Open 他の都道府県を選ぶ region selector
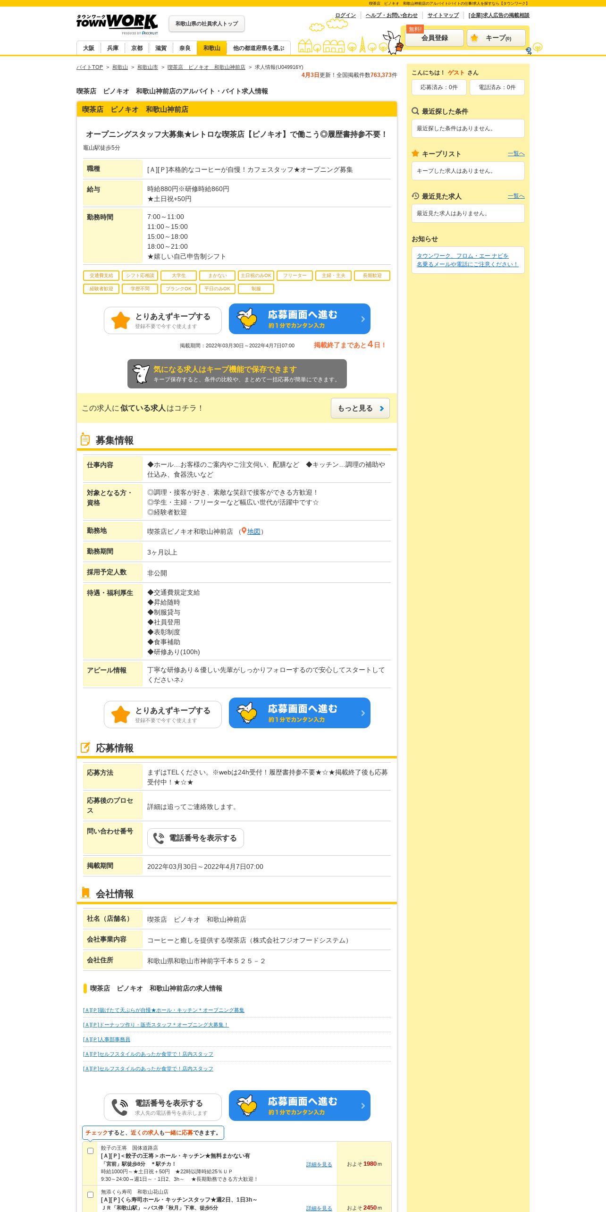 coord(258,48)
